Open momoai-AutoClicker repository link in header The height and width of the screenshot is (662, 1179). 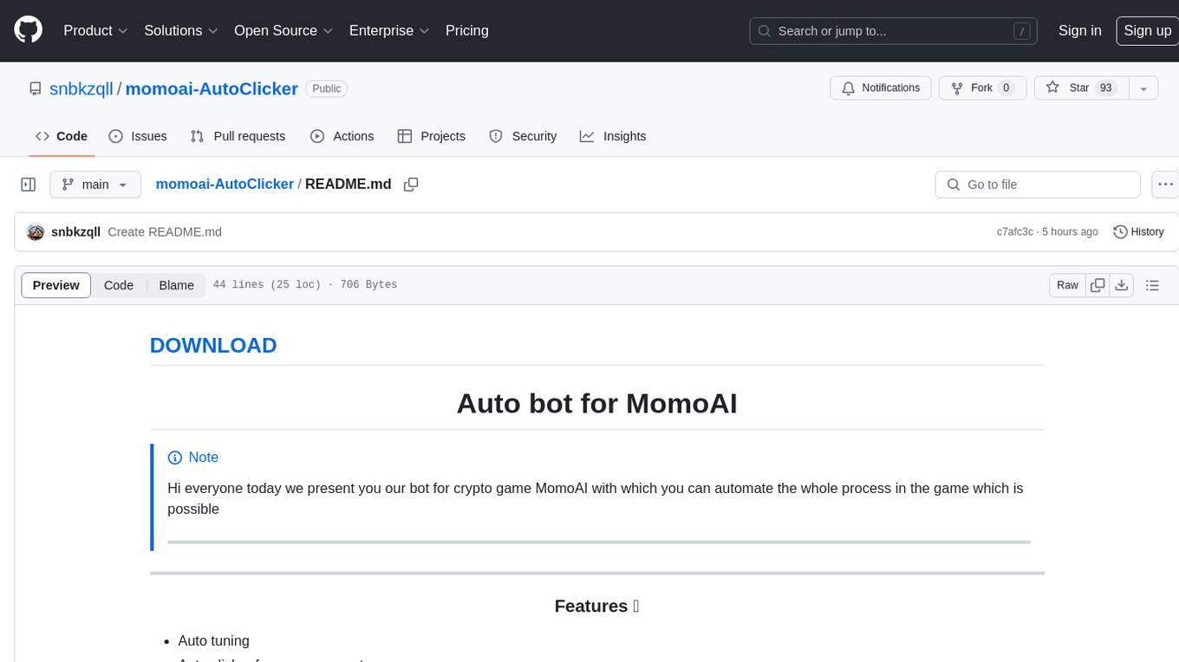click(212, 88)
